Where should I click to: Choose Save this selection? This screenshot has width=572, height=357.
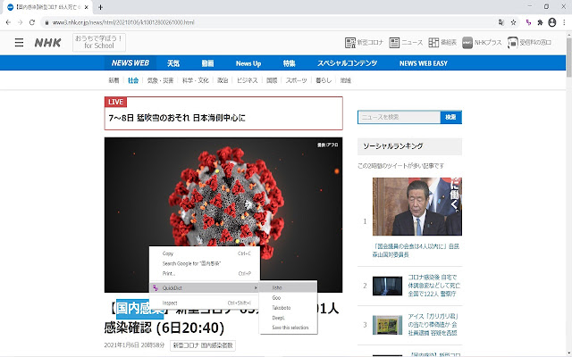(x=288, y=328)
